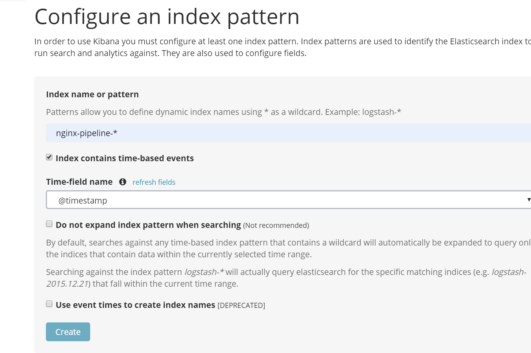Click the '[DEPRECATED]' tag text
The width and height of the screenshot is (531, 353).
(241, 305)
